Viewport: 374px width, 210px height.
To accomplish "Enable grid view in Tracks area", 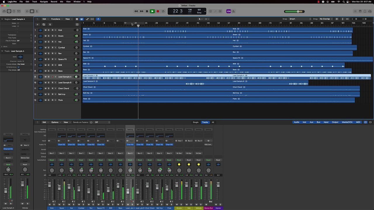I will tap(77, 19).
